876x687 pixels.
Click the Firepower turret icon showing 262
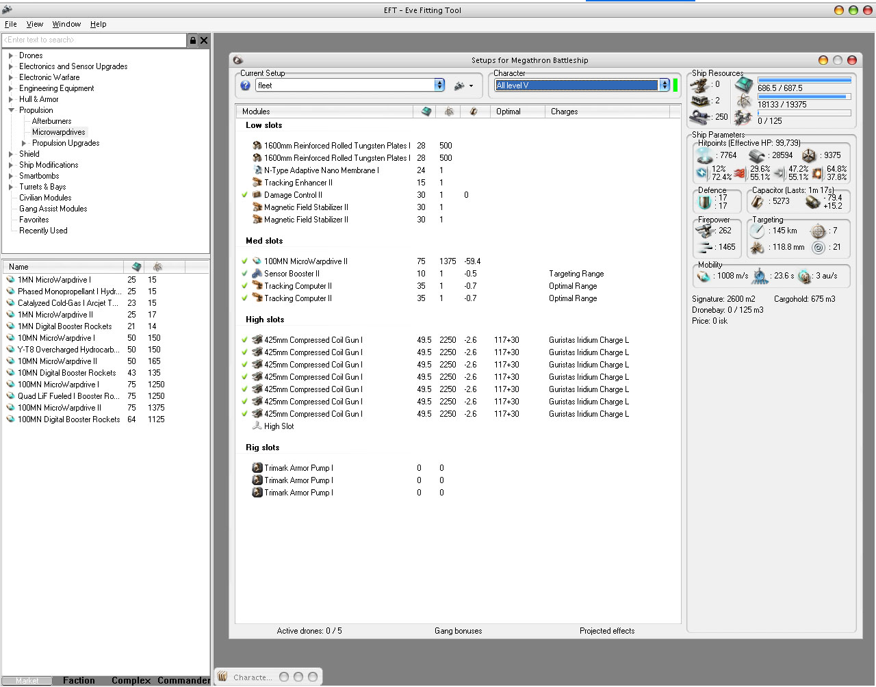click(x=705, y=231)
